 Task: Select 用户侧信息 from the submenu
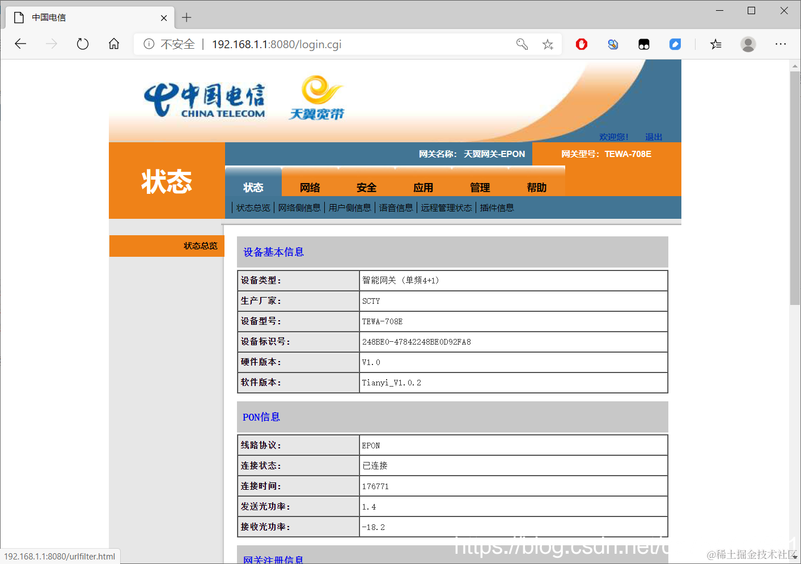coord(350,207)
